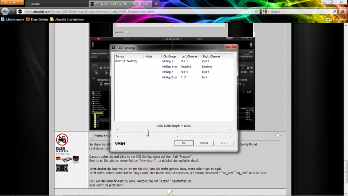Click the Ch. Group column header

point(170,56)
